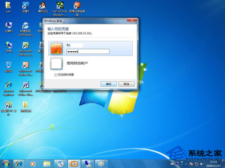
Task: Switch to the Paint taskbar button
Action: (101, 164)
